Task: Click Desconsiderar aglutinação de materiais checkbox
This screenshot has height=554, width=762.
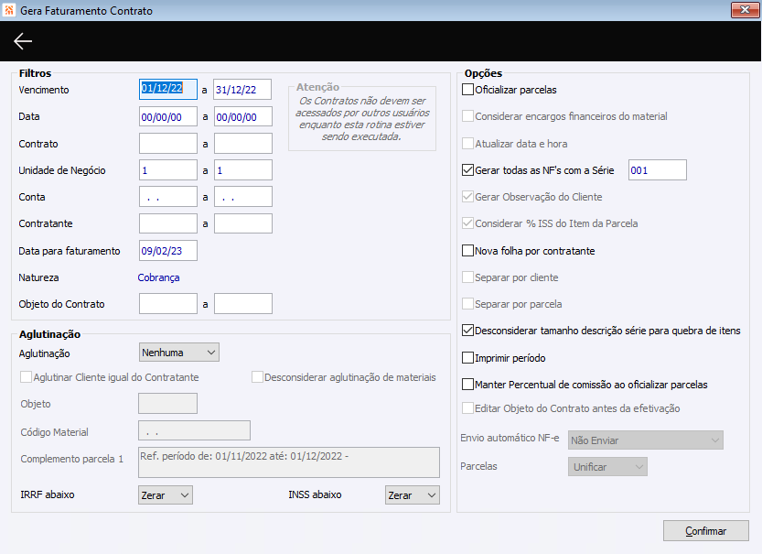Action: coord(257,377)
